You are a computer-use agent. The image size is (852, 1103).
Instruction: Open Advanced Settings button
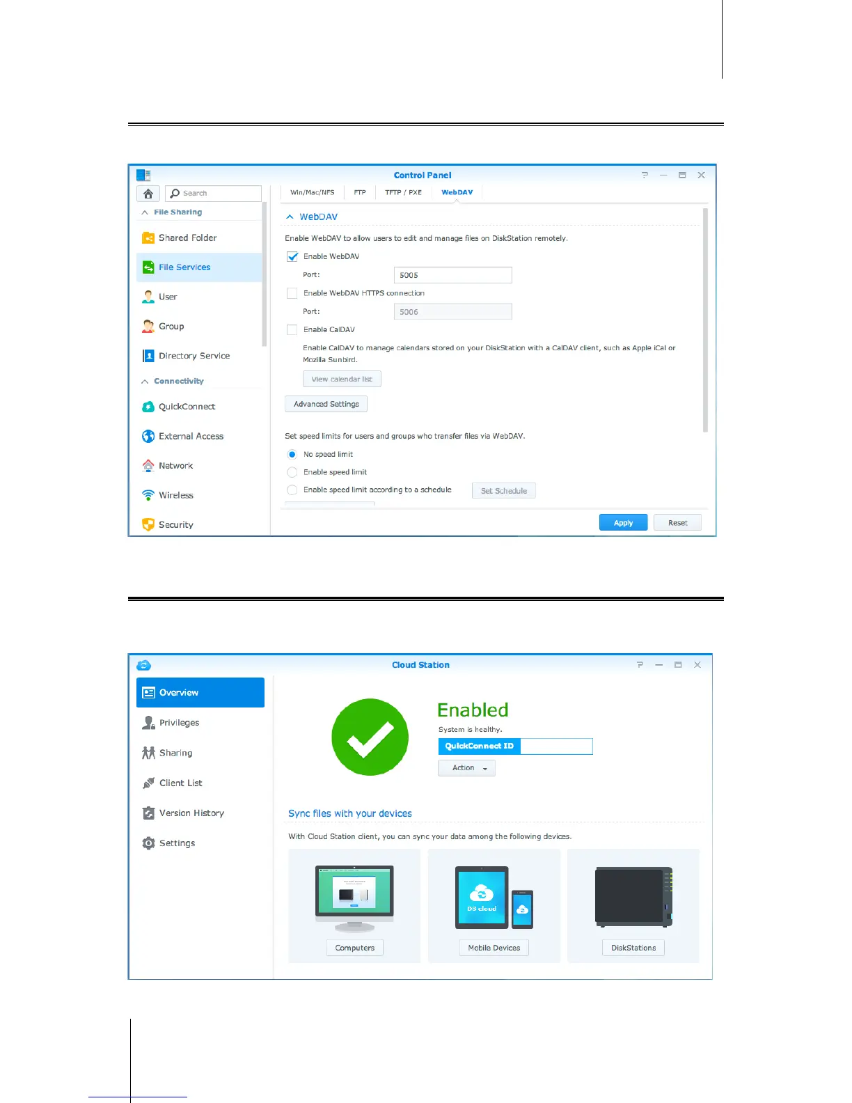coord(326,404)
